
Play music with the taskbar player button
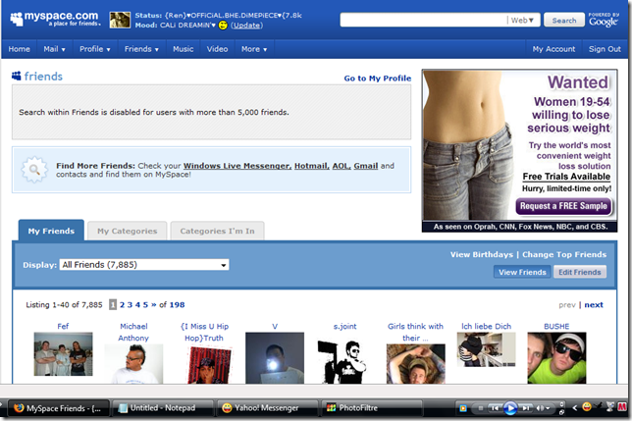coord(510,408)
